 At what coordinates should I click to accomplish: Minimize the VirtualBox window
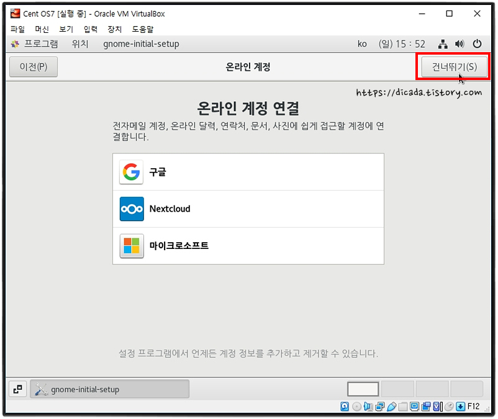tap(422, 14)
